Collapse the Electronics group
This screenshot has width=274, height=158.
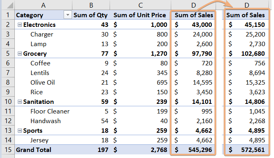point(20,25)
